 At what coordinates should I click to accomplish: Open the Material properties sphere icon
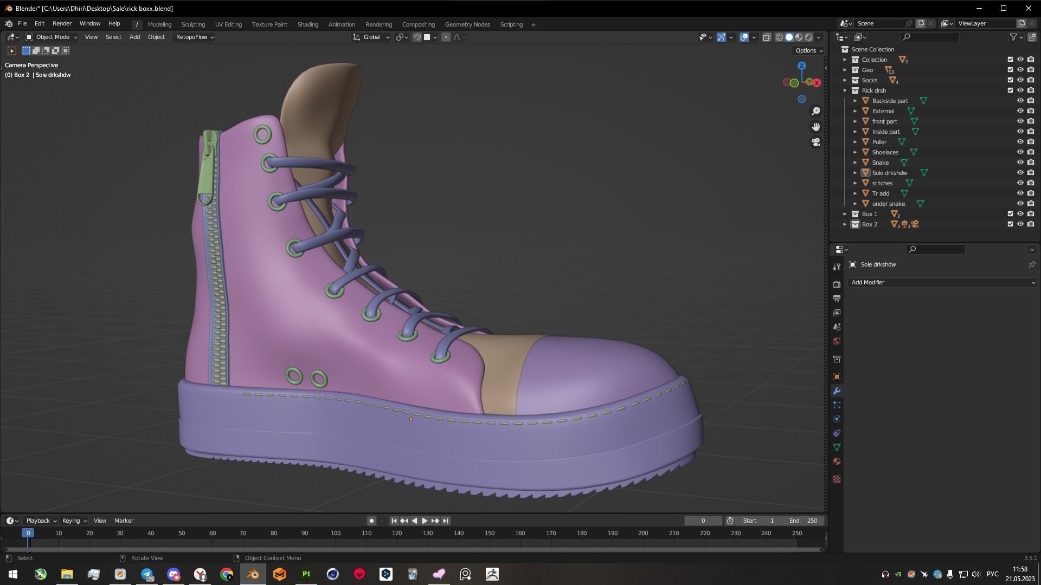click(837, 461)
